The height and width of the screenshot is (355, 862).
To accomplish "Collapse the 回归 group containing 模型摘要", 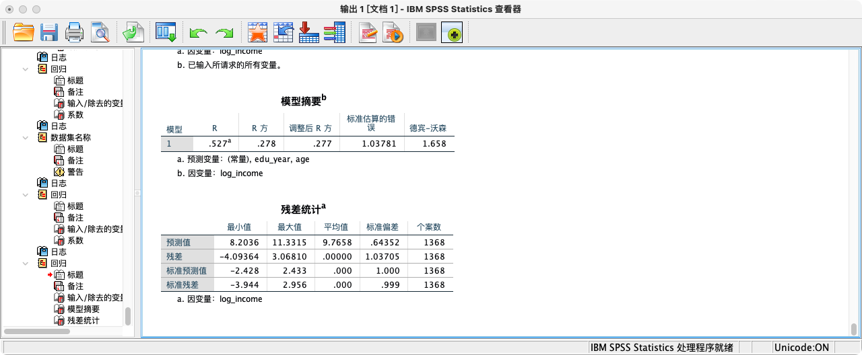I will click(26, 263).
